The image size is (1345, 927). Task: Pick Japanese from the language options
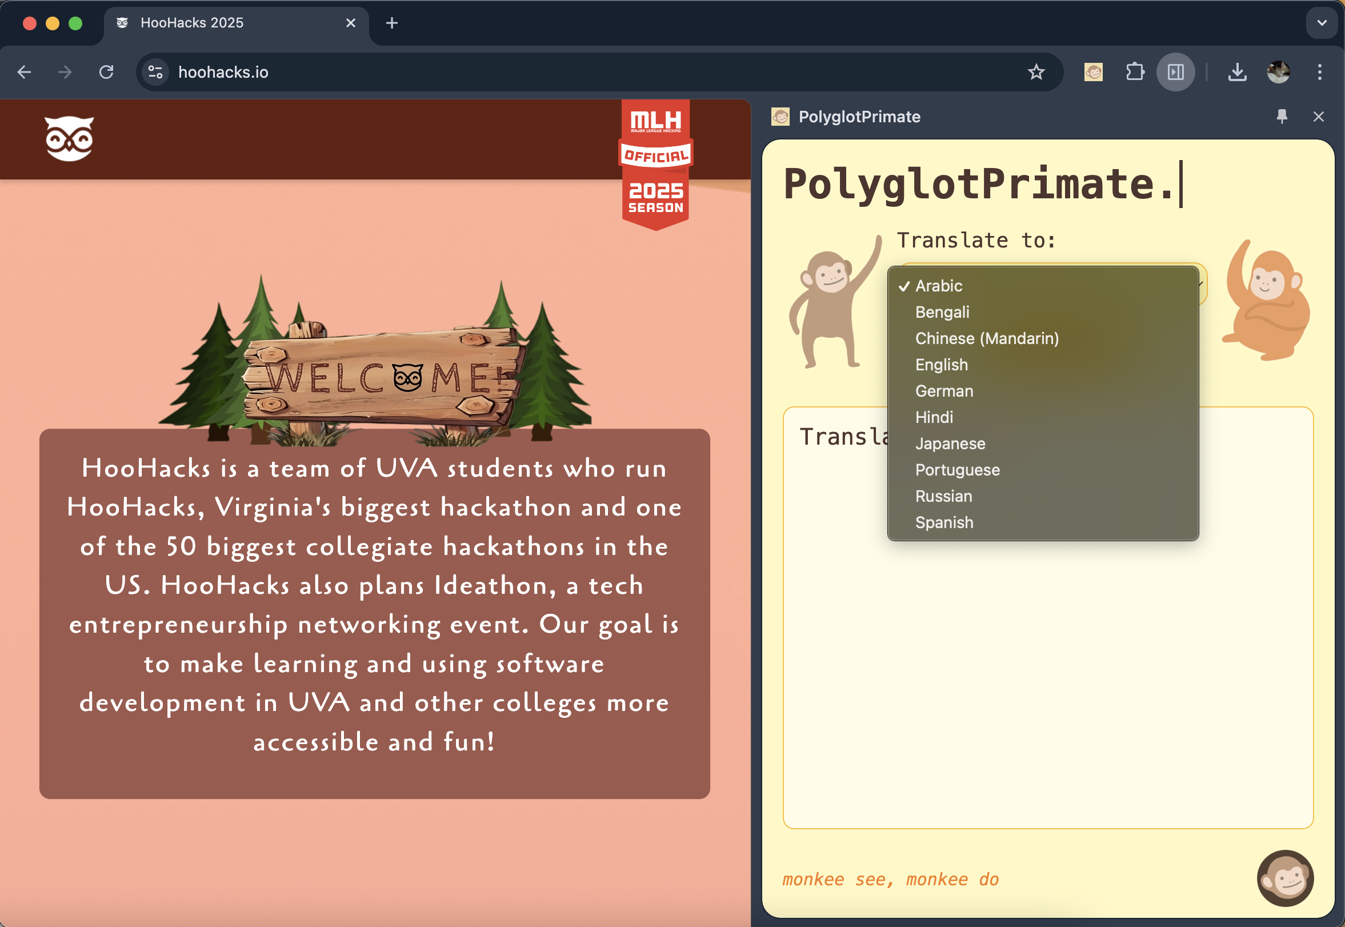(x=950, y=443)
